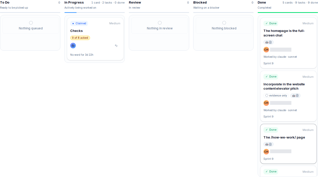Click the green Done column progress bar

pos(288,12)
